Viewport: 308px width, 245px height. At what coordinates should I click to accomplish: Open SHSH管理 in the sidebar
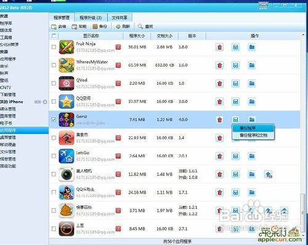(x=9, y=44)
